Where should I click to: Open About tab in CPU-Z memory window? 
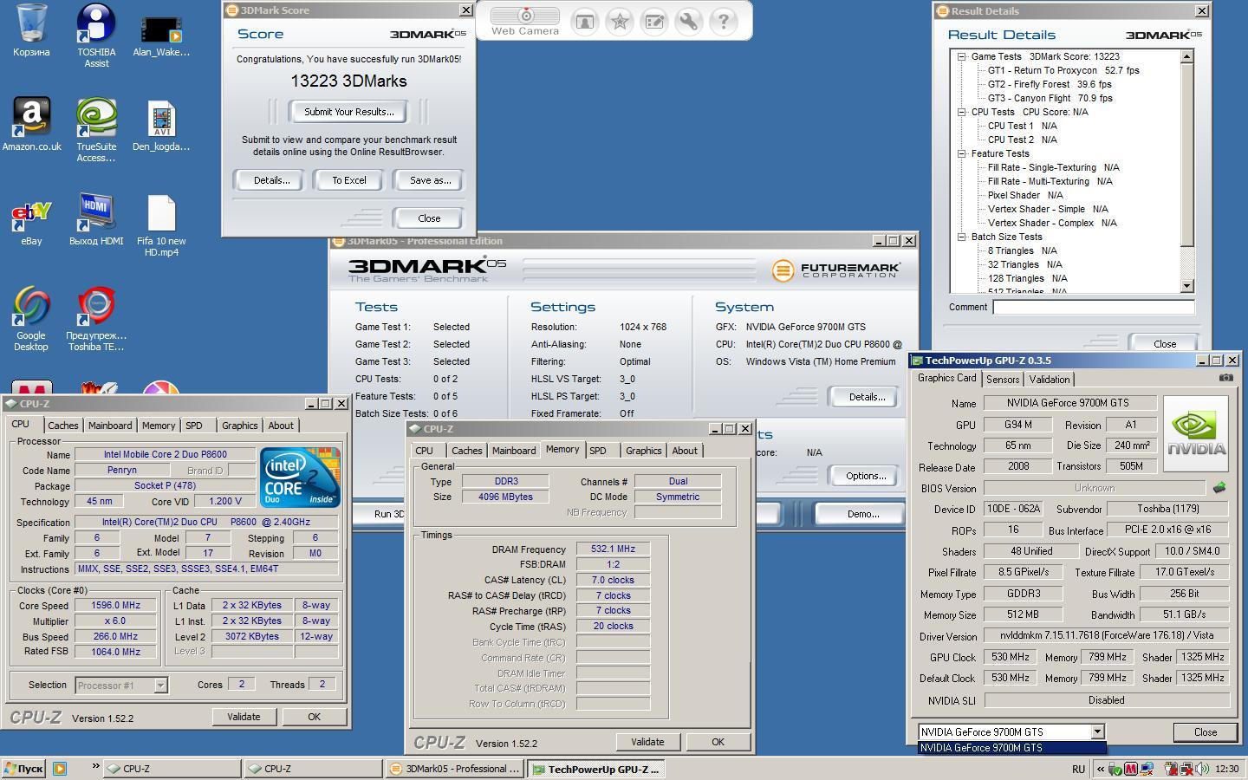click(685, 451)
